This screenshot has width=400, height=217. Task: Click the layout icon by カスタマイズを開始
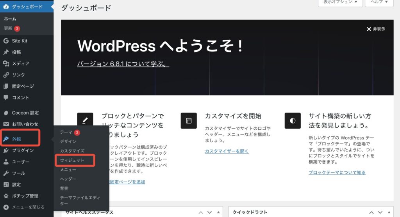(x=189, y=121)
